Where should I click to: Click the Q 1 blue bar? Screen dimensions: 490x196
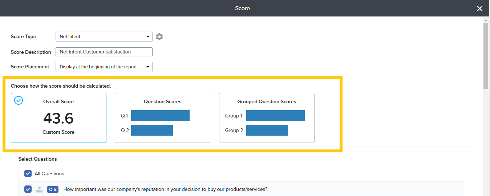click(x=160, y=116)
